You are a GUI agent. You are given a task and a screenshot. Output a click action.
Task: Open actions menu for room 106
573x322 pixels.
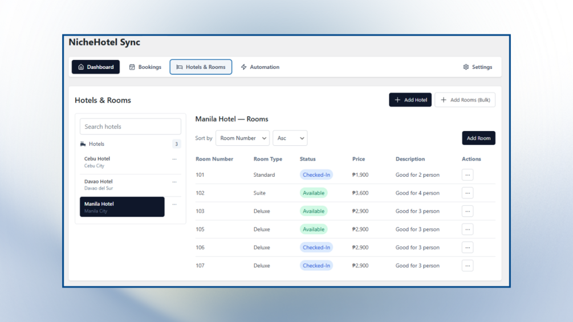click(x=468, y=247)
